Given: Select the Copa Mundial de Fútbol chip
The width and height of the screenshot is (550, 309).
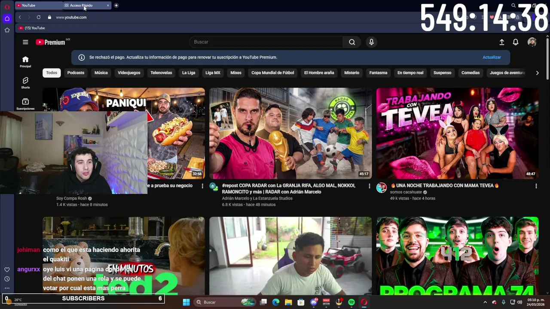Looking at the screenshot, I should click(273, 73).
